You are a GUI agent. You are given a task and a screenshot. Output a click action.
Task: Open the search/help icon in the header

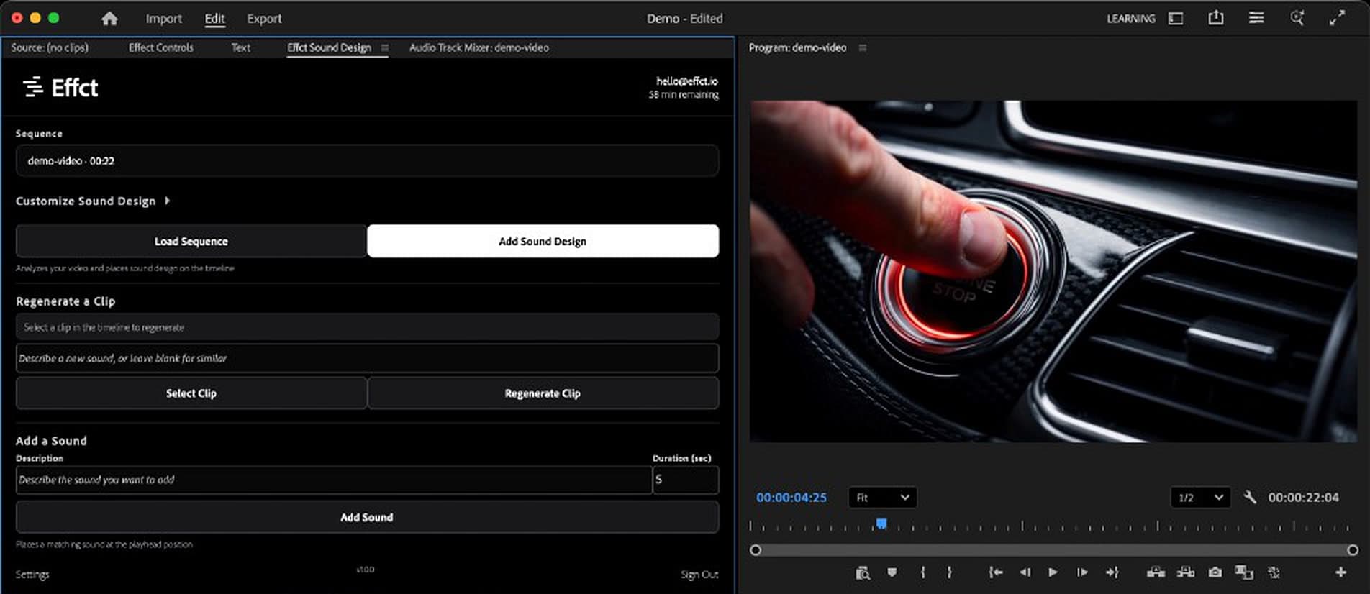(x=1297, y=18)
